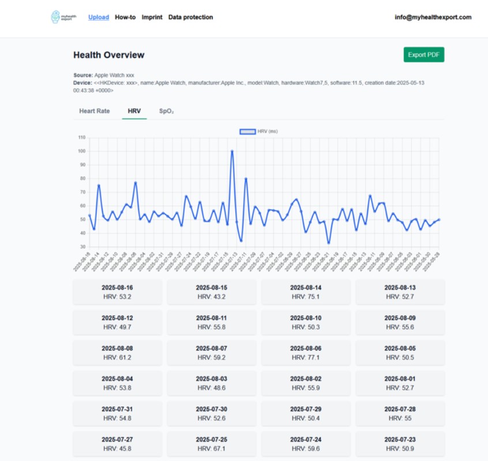Click the myhealth export logo
This screenshot has width=488, height=461.
click(63, 17)
